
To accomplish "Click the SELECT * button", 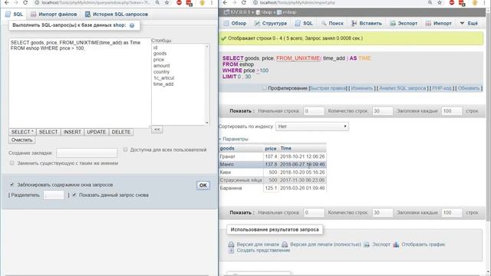I will [22, 132].
